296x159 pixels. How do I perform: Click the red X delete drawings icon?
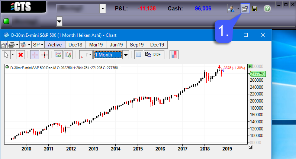pos(20,55)
